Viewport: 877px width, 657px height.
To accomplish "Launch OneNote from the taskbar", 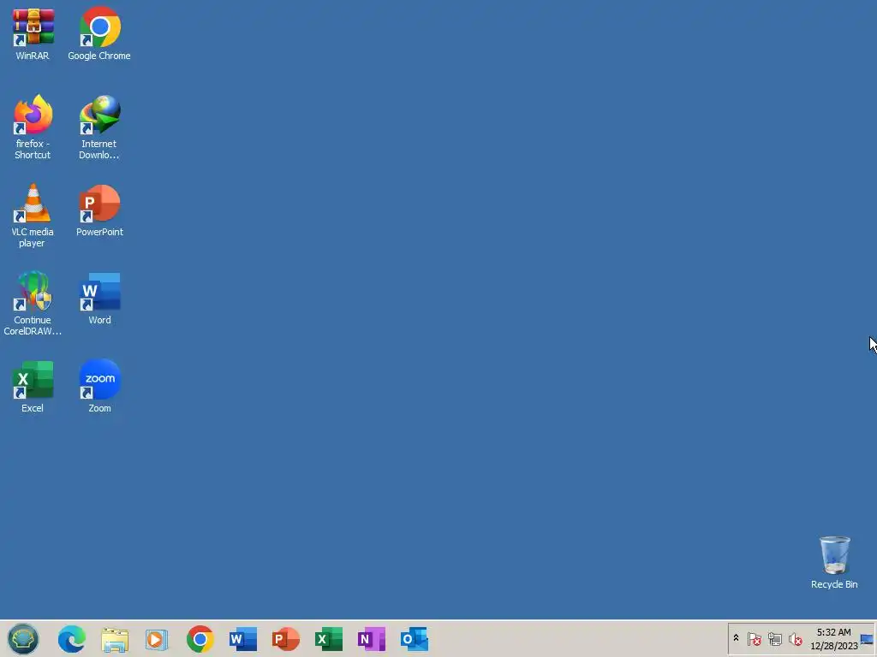I will 372,639.
